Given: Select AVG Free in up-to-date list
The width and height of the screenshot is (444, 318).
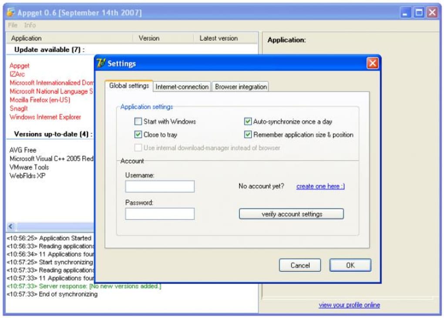Looking at the screenshot, I should (x=23, y=150).
